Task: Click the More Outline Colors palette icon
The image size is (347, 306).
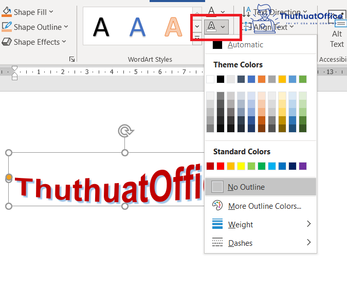Action: point(217,206)
